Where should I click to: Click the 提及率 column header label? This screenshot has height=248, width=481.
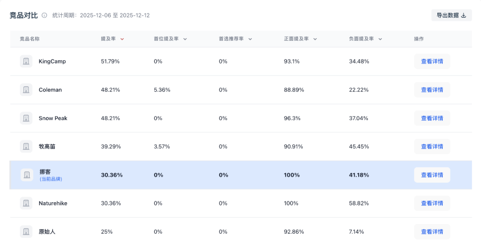point(108,39)
